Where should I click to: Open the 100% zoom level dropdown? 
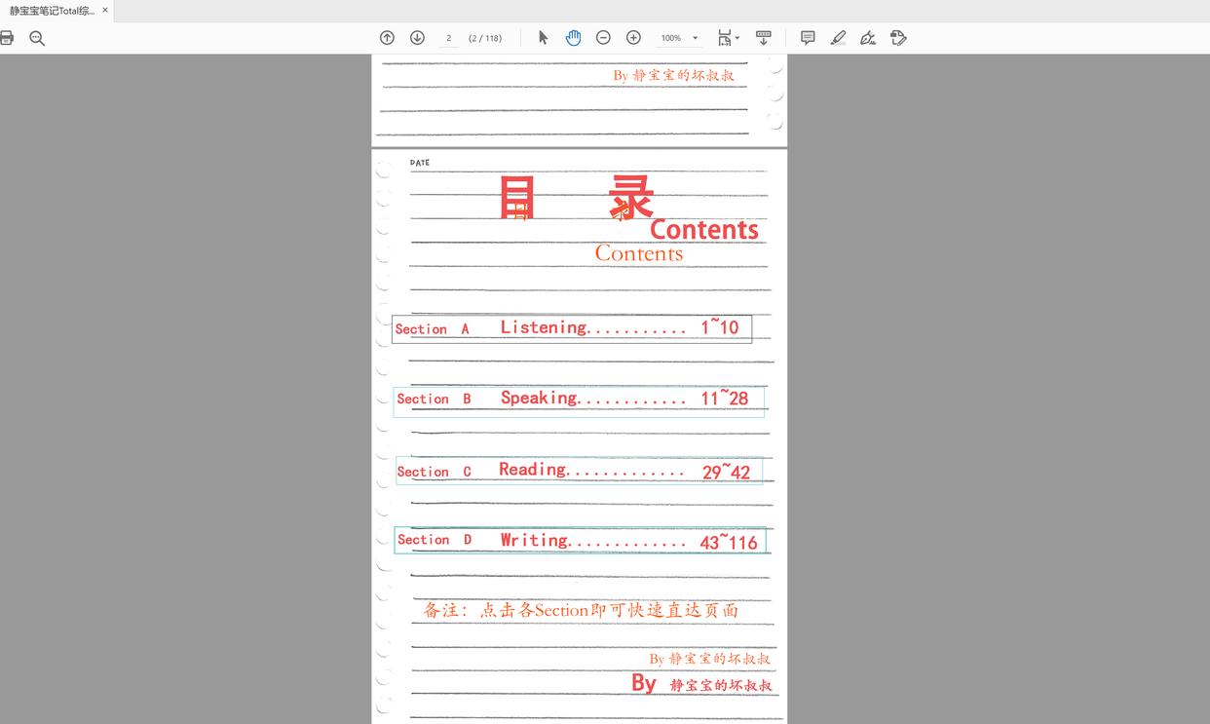tap(676, 37)
